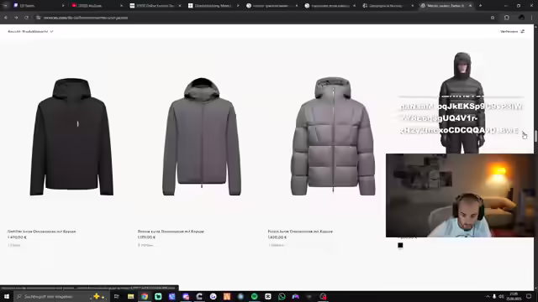
Task: Click the colors count under the black jacket
Action: [14, 245]
